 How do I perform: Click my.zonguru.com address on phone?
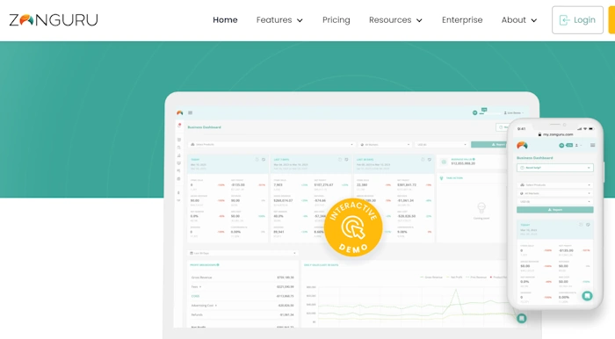click(557, 134)
